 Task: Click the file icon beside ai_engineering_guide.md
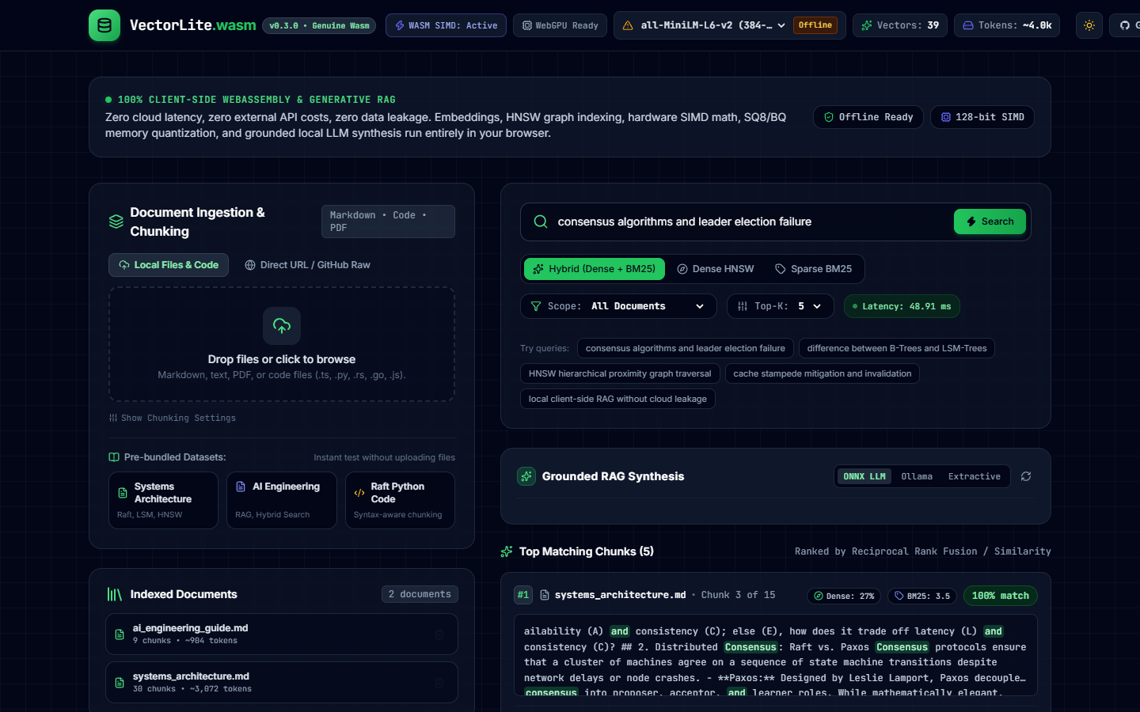[x=120, y=634]
